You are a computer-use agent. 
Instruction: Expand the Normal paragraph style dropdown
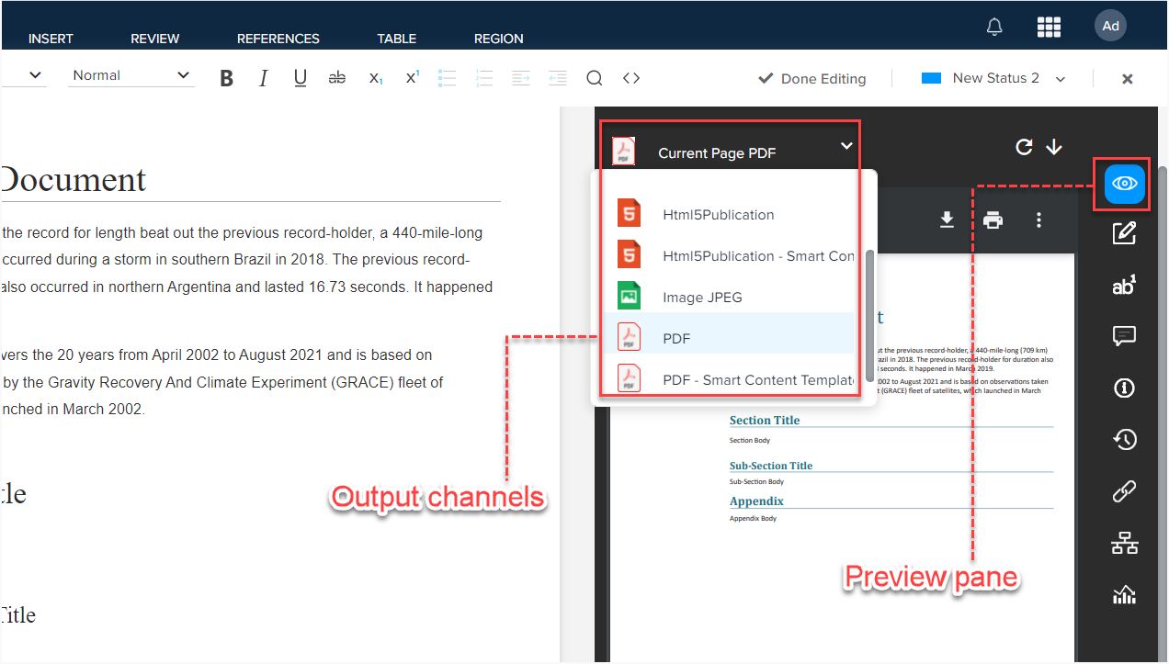(131, 75)
